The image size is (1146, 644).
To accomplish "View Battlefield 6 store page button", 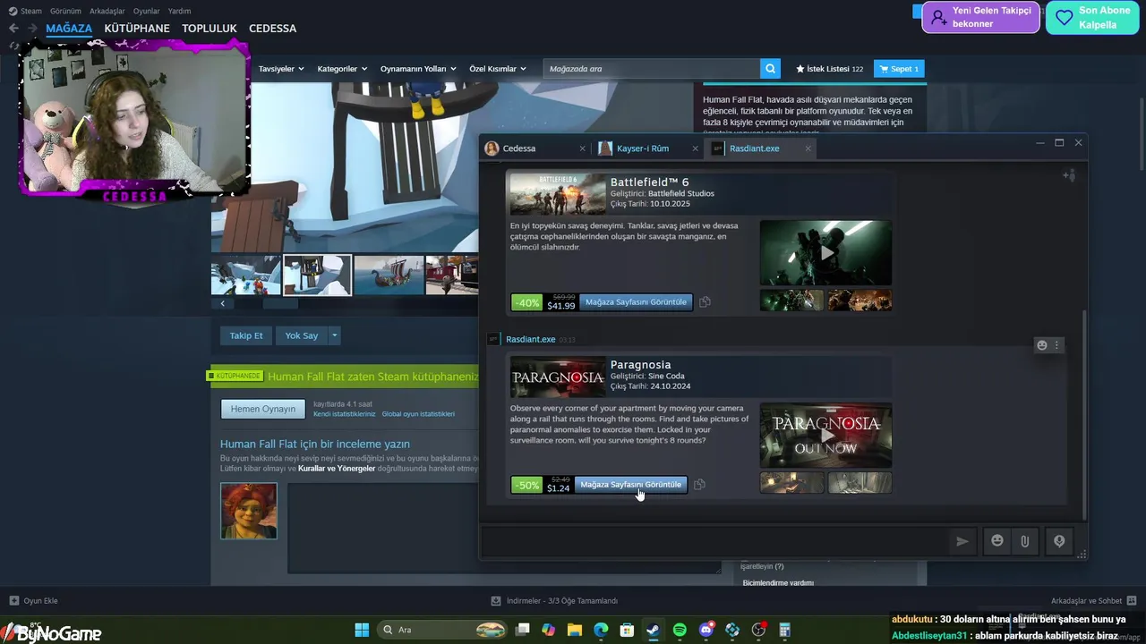I will 636,302.
